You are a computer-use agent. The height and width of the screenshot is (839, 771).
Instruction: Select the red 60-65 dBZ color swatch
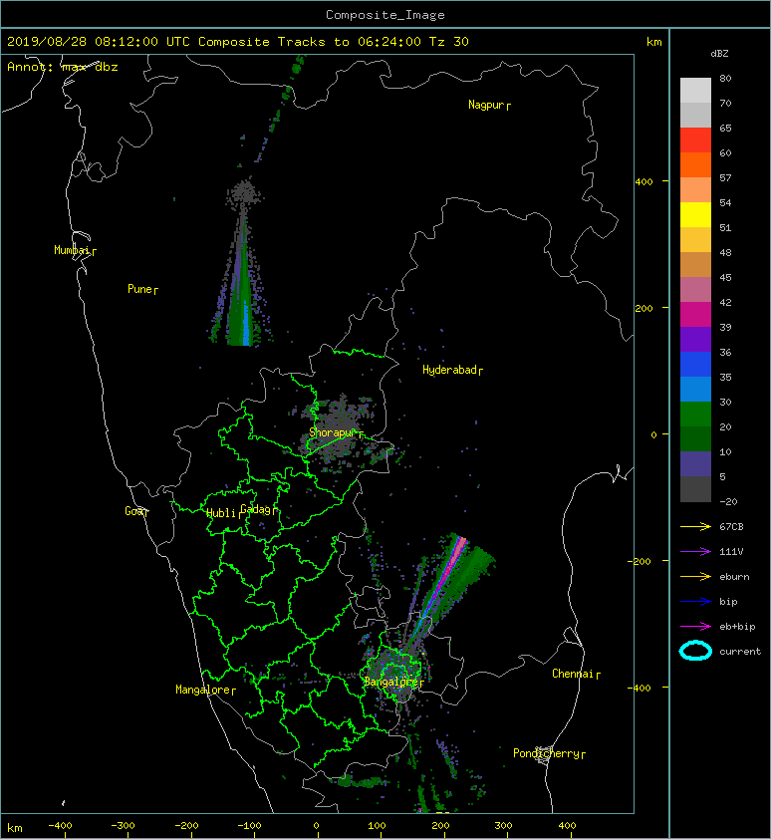(x=695, y=140)
